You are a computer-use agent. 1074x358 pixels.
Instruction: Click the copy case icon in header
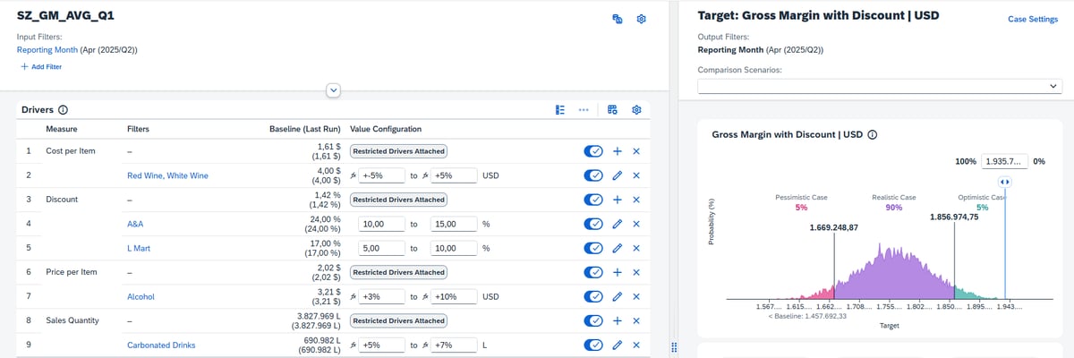click(x=617, y=19)
